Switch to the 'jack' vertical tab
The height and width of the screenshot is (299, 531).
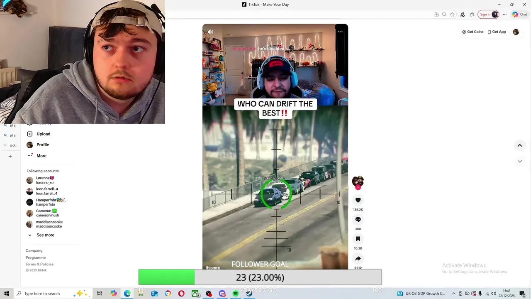coord(10,145)
